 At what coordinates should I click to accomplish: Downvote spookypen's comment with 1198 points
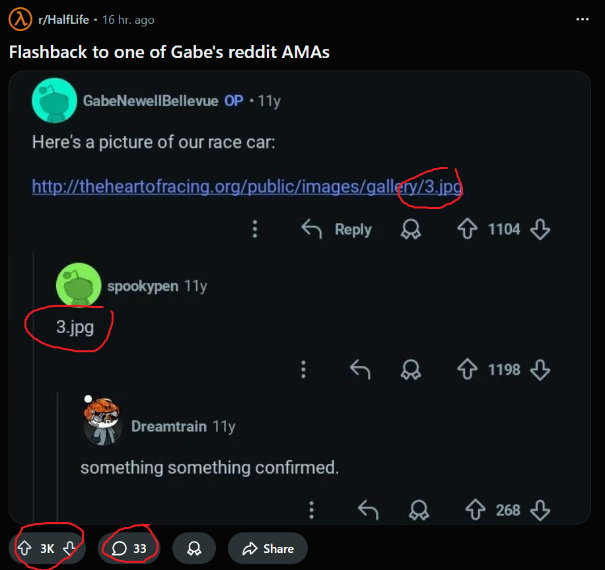click(x=540, y=370)
